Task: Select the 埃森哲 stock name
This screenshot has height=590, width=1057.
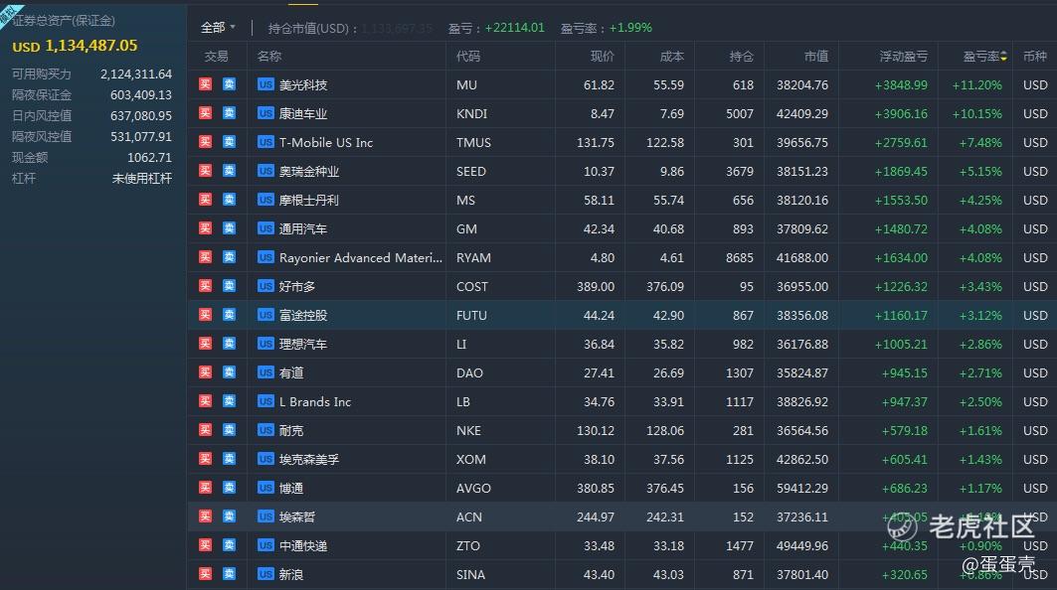Action: pos(297,516)
